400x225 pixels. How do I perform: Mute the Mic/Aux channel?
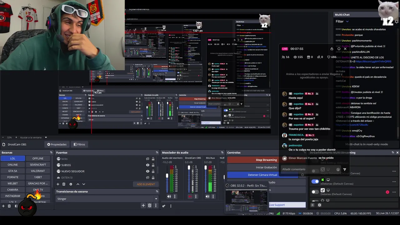(x=207, y=197)
